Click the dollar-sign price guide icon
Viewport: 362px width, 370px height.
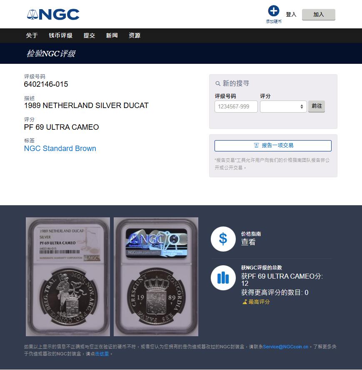pos(223,239)
